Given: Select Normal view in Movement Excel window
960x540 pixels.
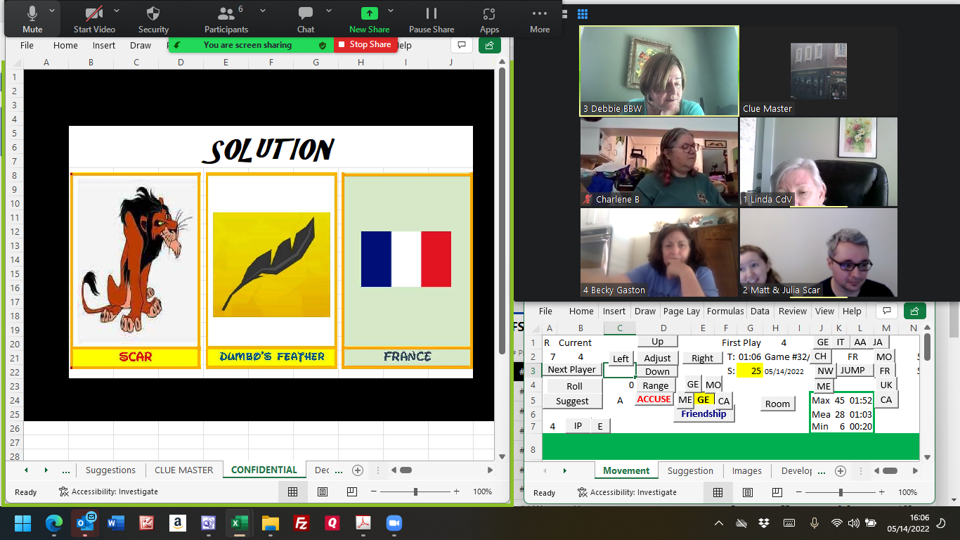Looking at the screenshot, I should [718, 492].
